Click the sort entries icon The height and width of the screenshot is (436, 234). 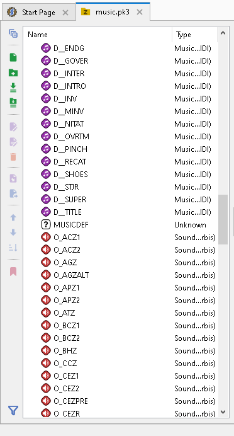tap(13, 248)
